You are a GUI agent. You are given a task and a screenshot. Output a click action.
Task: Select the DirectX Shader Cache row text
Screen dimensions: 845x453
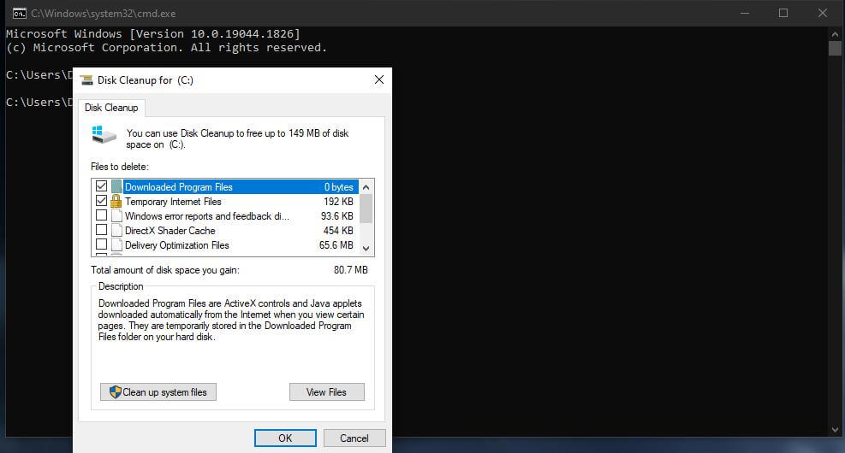170,231
